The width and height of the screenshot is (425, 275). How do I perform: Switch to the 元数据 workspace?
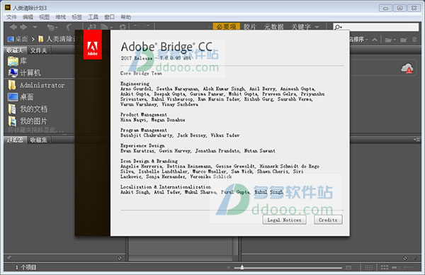pyautogui.click(x=273, y=27)
